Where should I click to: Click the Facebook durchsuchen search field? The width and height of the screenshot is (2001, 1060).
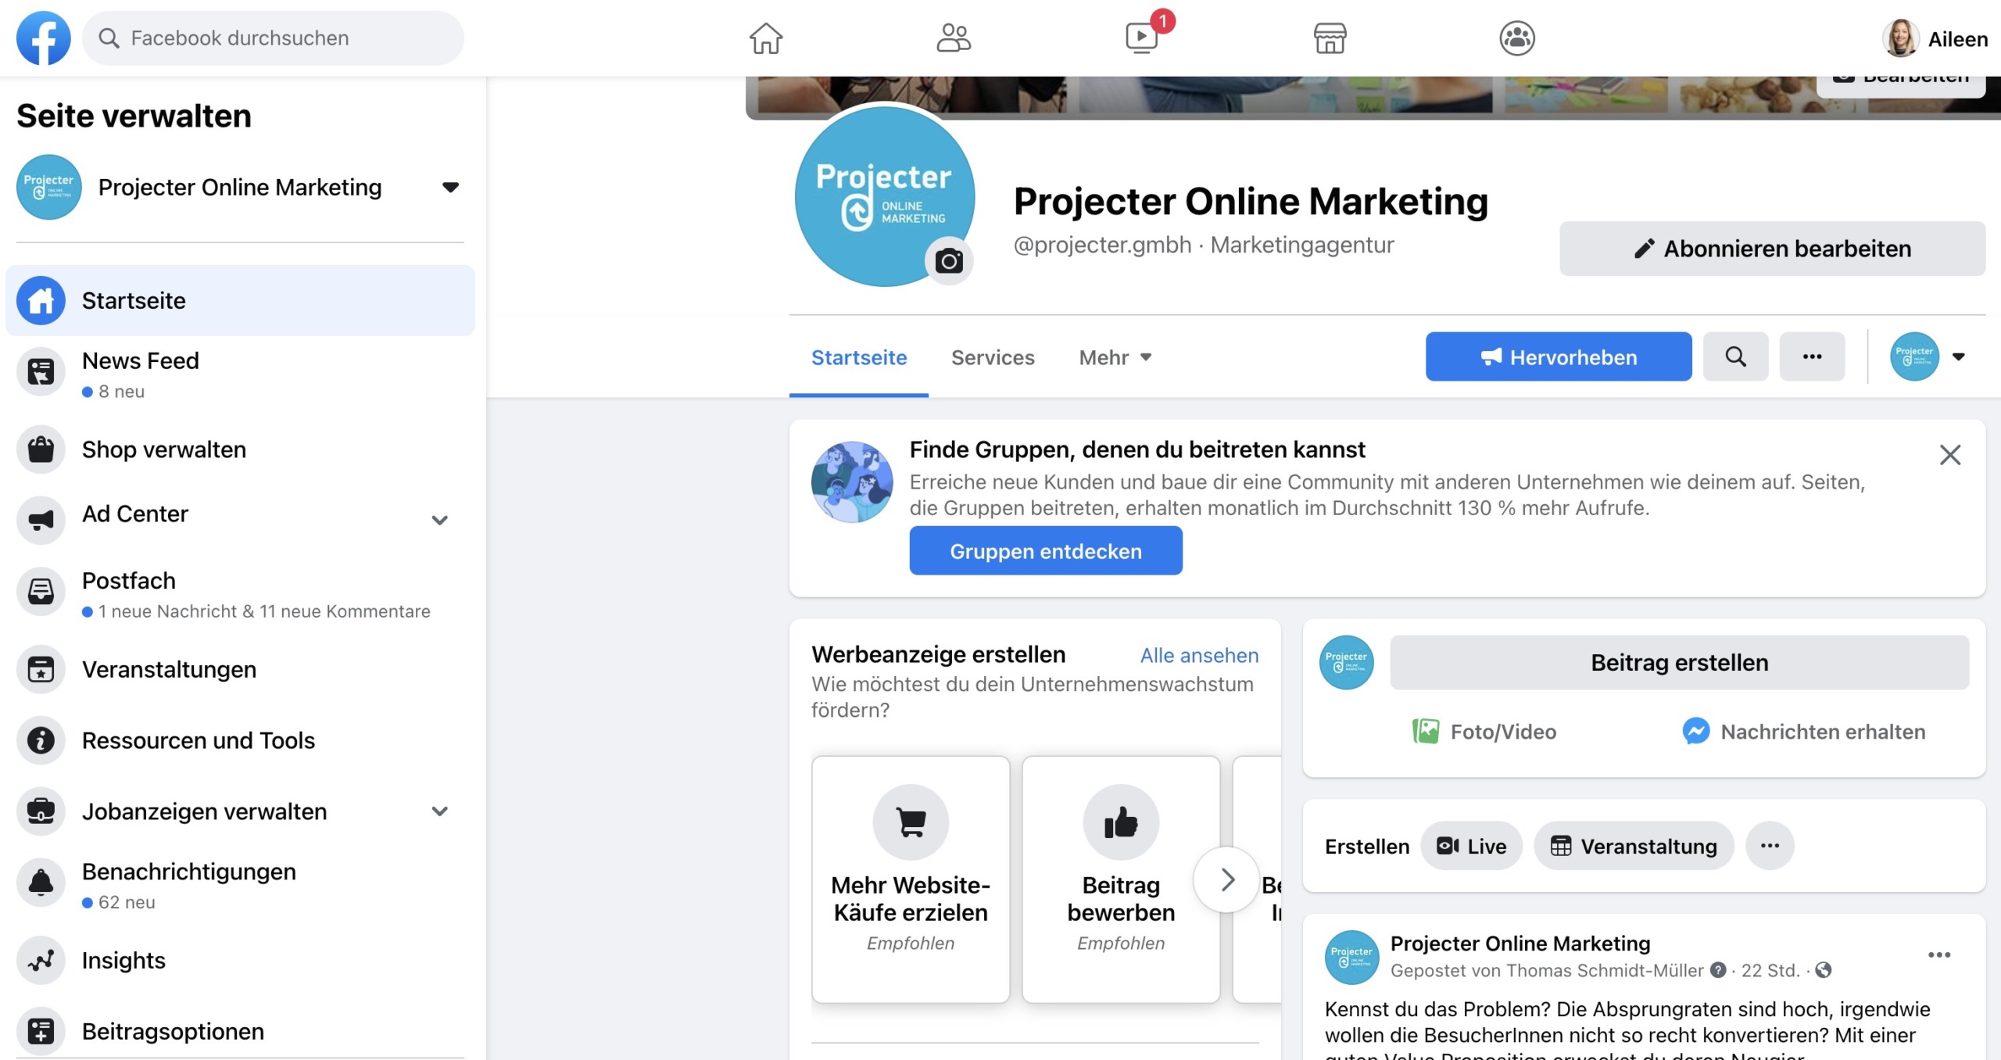(273, 38)
